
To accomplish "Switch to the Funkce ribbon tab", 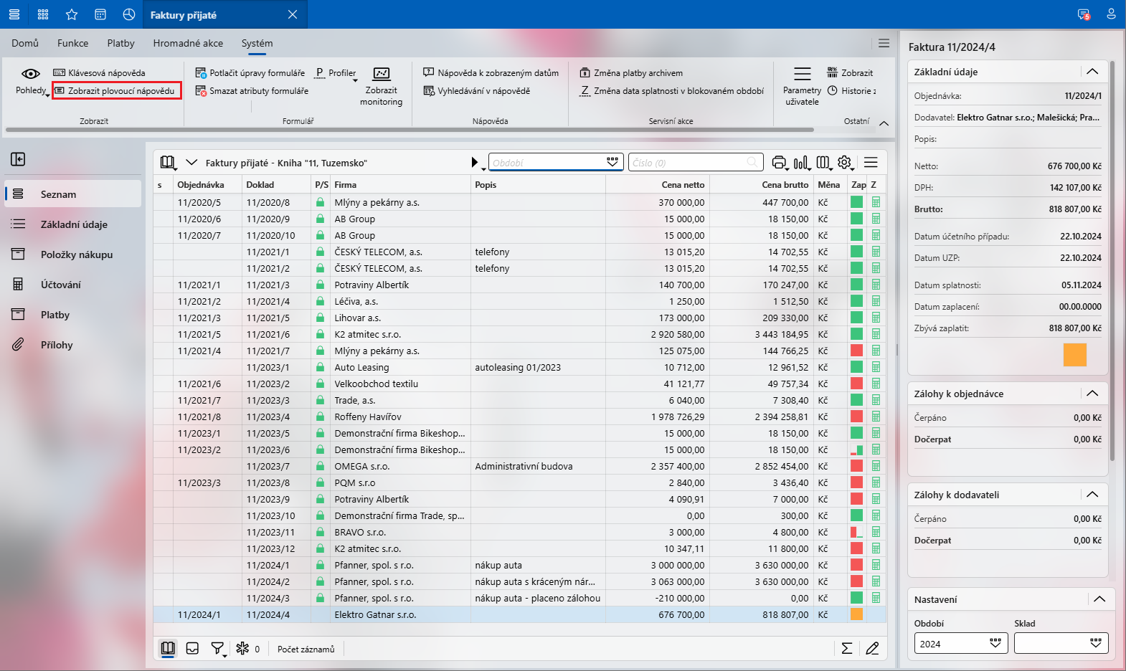I will 73,43.
